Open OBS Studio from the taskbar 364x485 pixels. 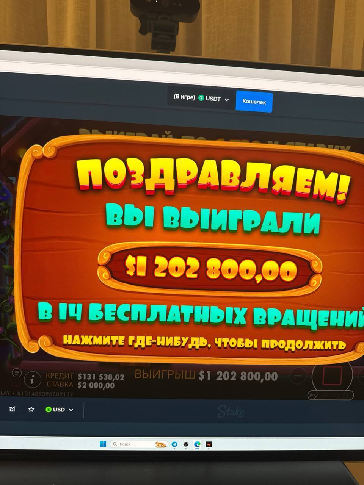tap(186, 444)
